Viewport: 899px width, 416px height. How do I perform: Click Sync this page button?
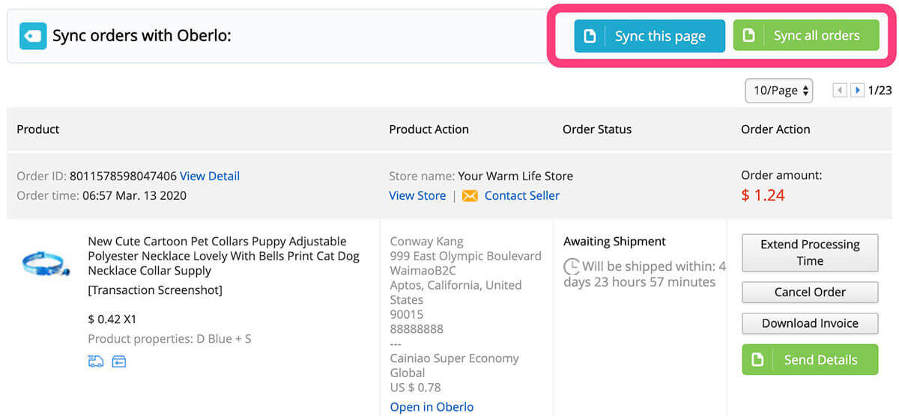coord(650,36)
